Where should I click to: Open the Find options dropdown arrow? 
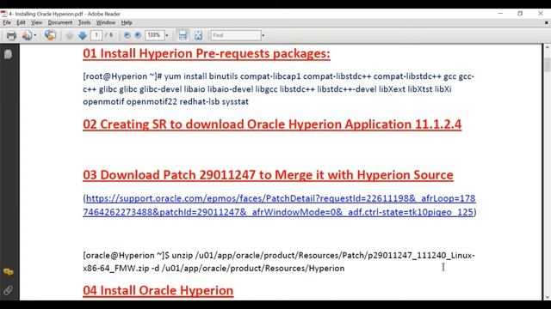tap(263, 35)
